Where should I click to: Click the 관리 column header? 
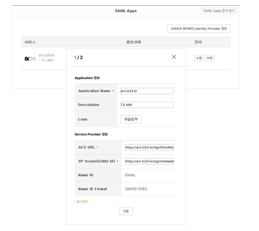[198, 42]
